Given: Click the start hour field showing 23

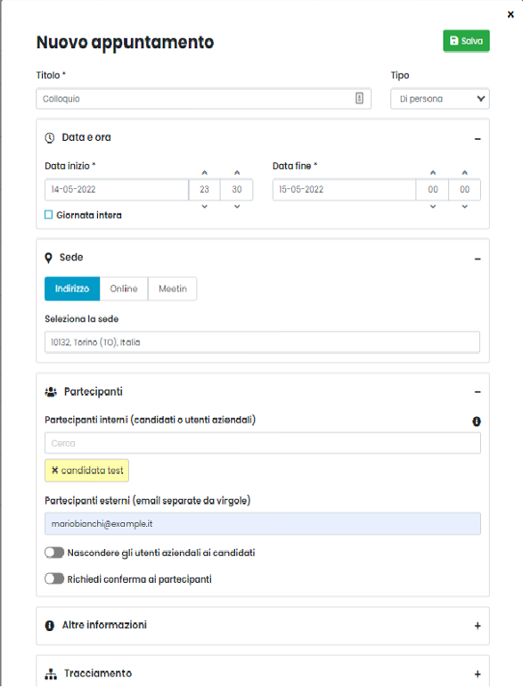Looking at the screenshot, I should coord(205,189).
